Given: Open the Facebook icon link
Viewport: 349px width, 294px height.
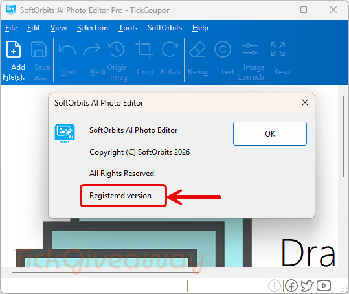Looking at the screenshot, I should pos(291,286).
